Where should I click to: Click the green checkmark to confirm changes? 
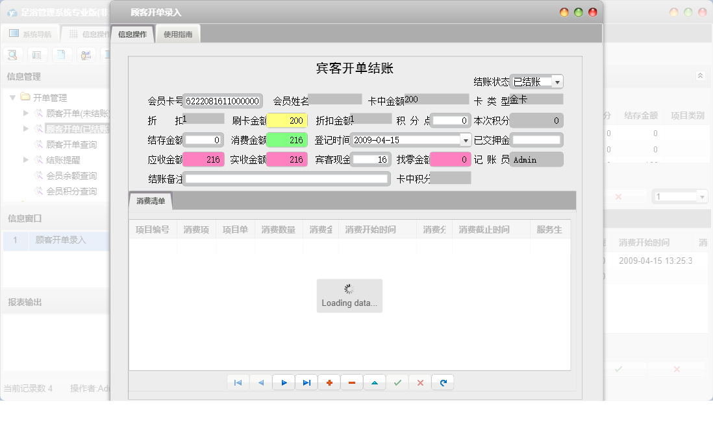tap(397, 382)
